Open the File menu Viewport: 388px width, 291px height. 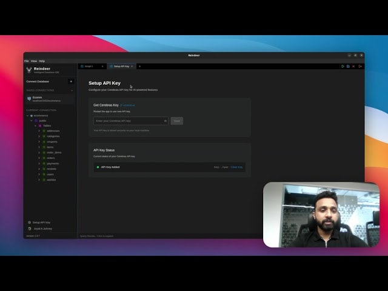point(26,61)
